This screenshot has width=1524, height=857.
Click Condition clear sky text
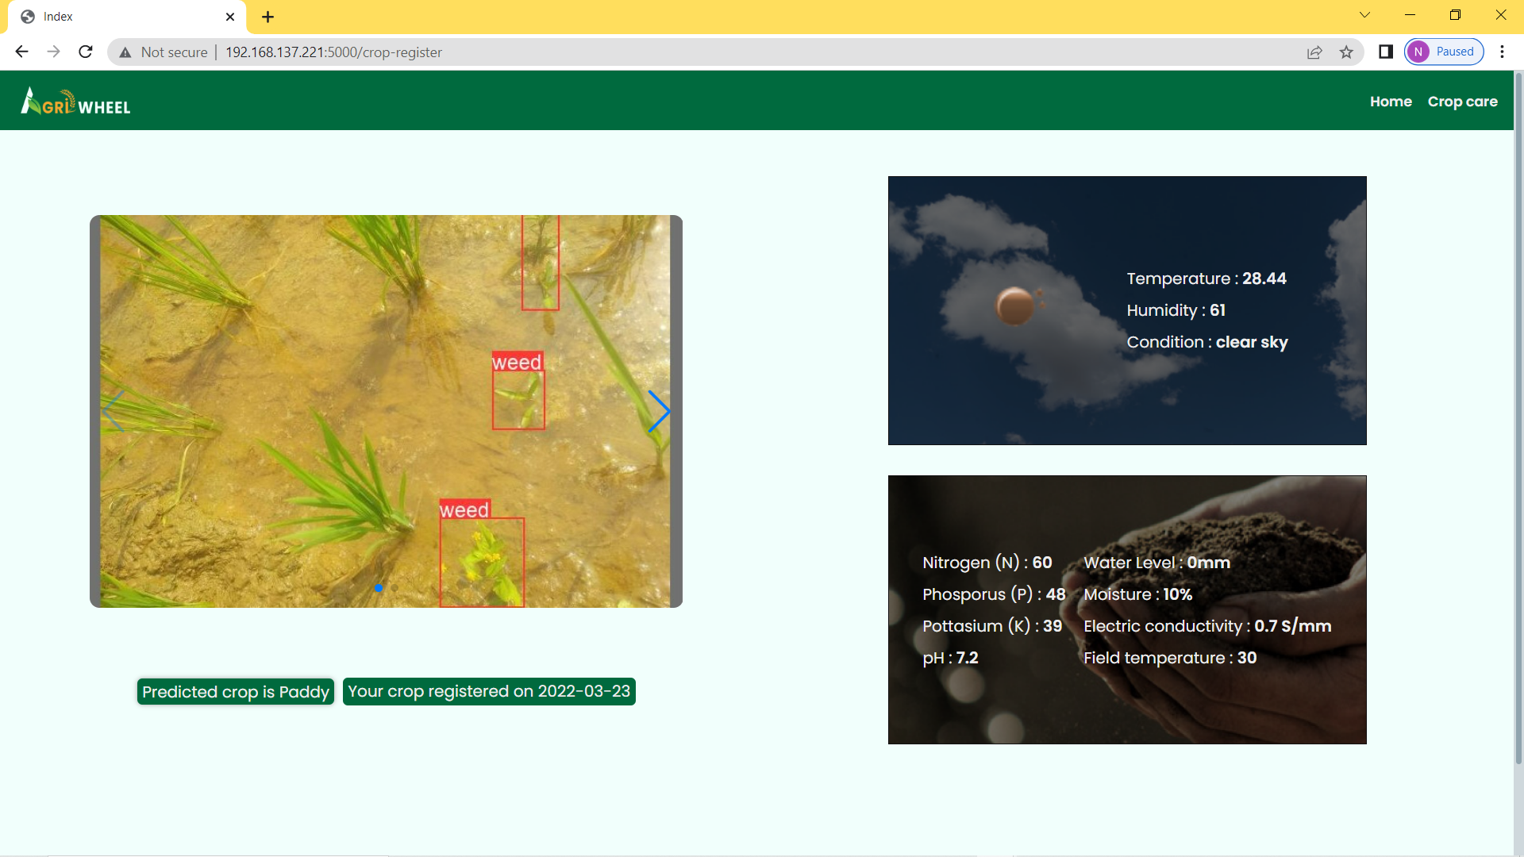(x=1207, y=342)
